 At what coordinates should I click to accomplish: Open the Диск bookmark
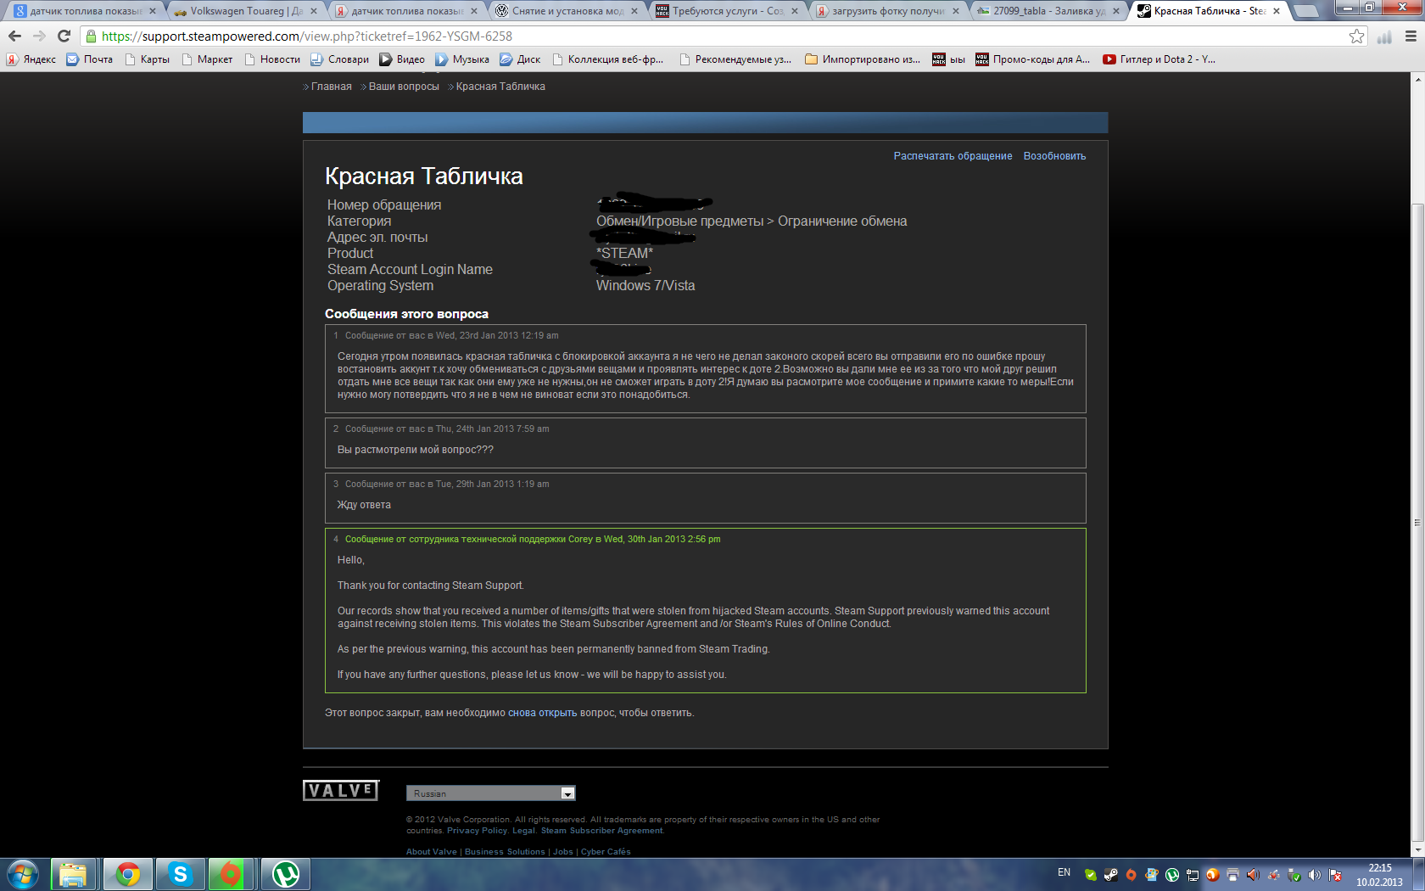(x=520, y=59)
